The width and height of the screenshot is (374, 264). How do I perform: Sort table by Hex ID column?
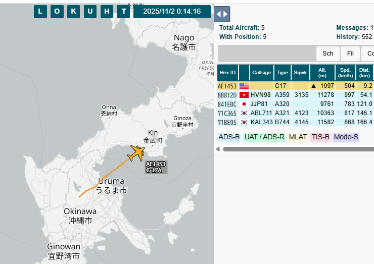coord(227,72)
